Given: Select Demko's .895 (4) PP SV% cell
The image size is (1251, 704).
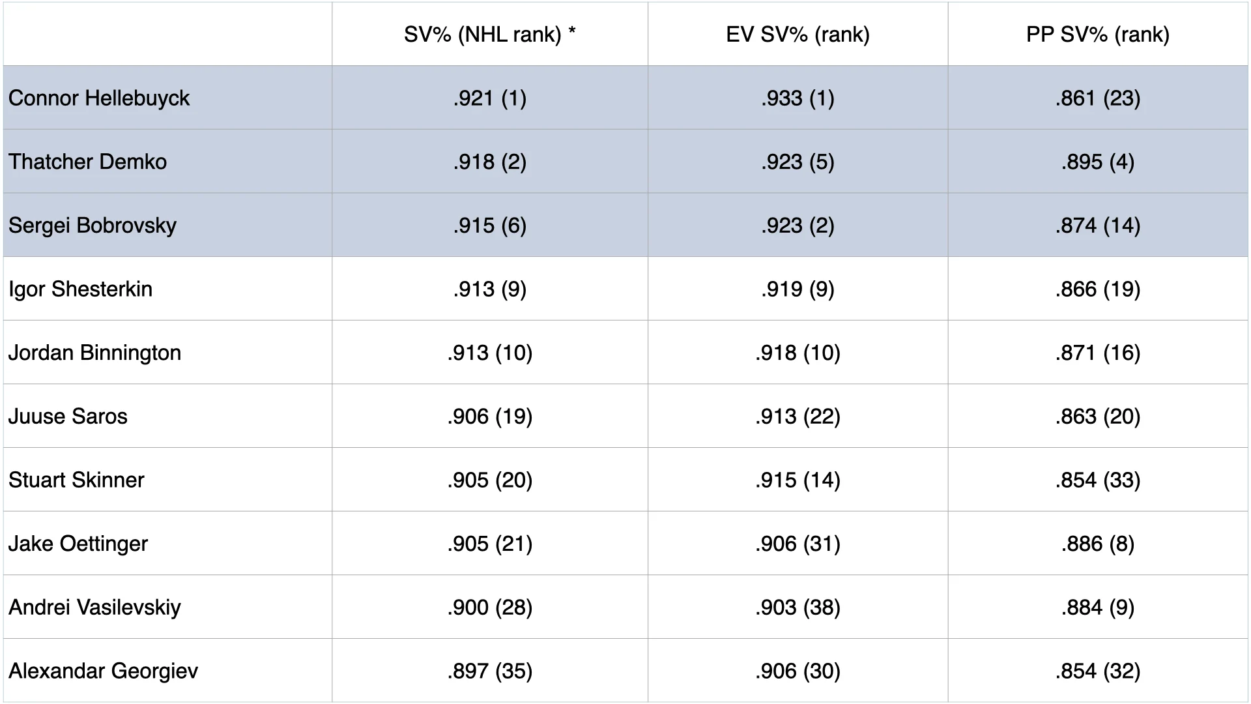Looking at the screenshot, I should point(1097,162).
